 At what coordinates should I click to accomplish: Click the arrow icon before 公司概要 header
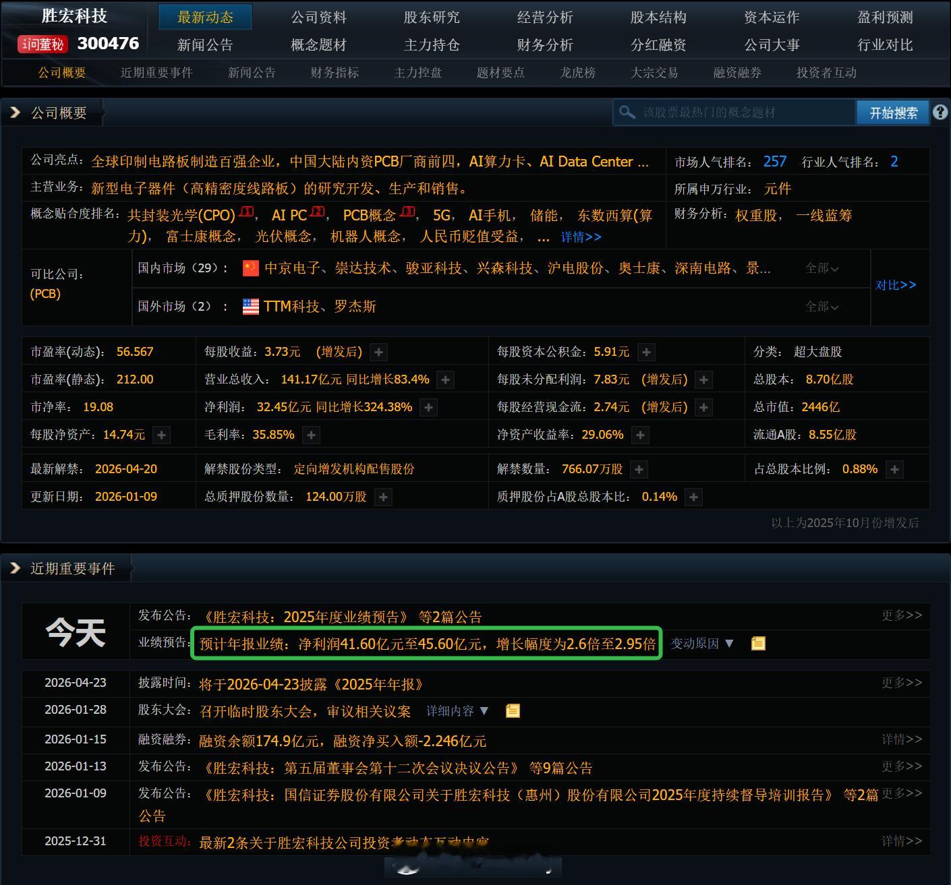click(14, 113)
